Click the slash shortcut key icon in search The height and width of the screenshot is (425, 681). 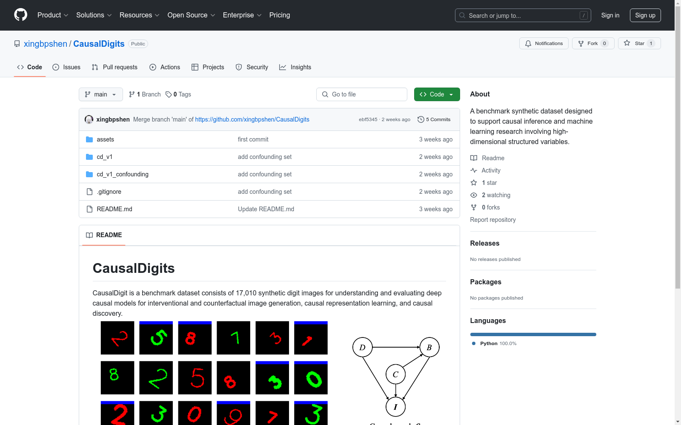pyautogui.click(x=584, y=15)
